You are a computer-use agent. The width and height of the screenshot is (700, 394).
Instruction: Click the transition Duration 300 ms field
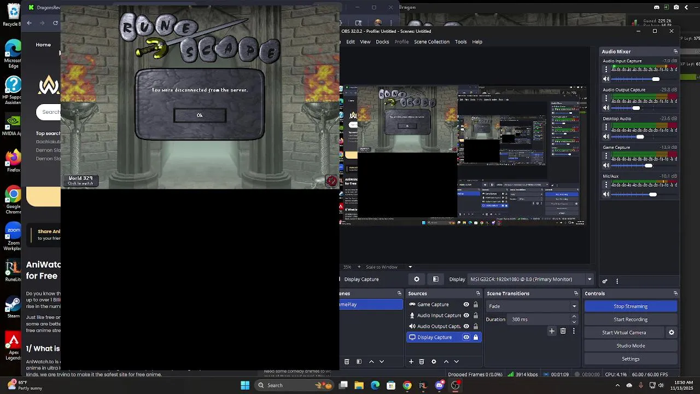539,319
